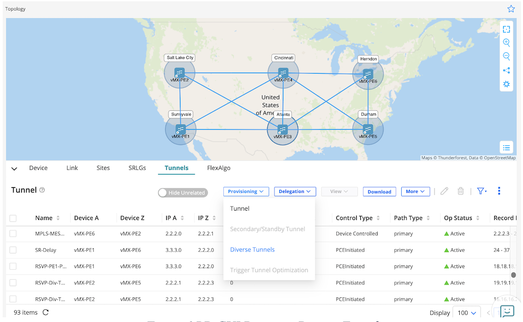
Task: Click the table vertical scrollbar thumb
Action: point(514,275)
